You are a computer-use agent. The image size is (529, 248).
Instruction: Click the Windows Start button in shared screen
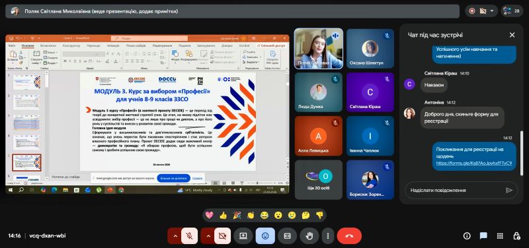11,190
